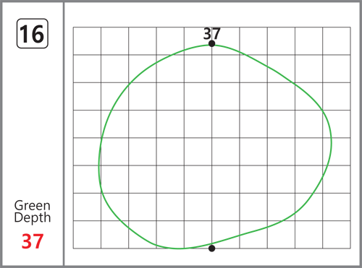Click the red 37 green depth value
Screen dimensions: 362x268
click(x=33, y=241)
